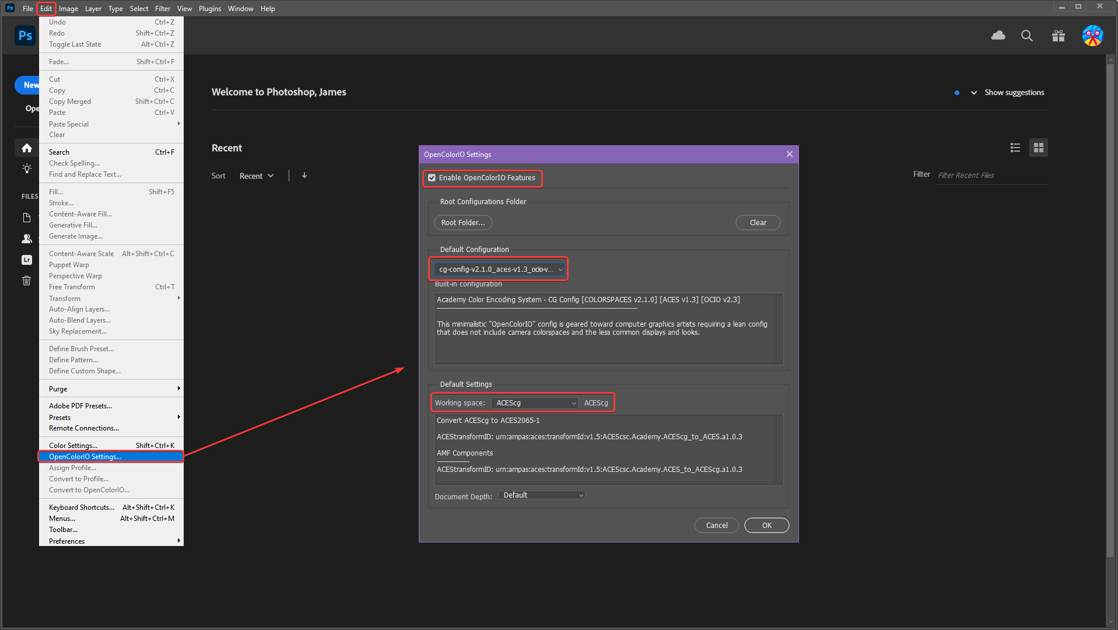The height and width of the screenshot is (630, 1118).
Task: Open Shared with you people icon
Action: pos(27,239)
